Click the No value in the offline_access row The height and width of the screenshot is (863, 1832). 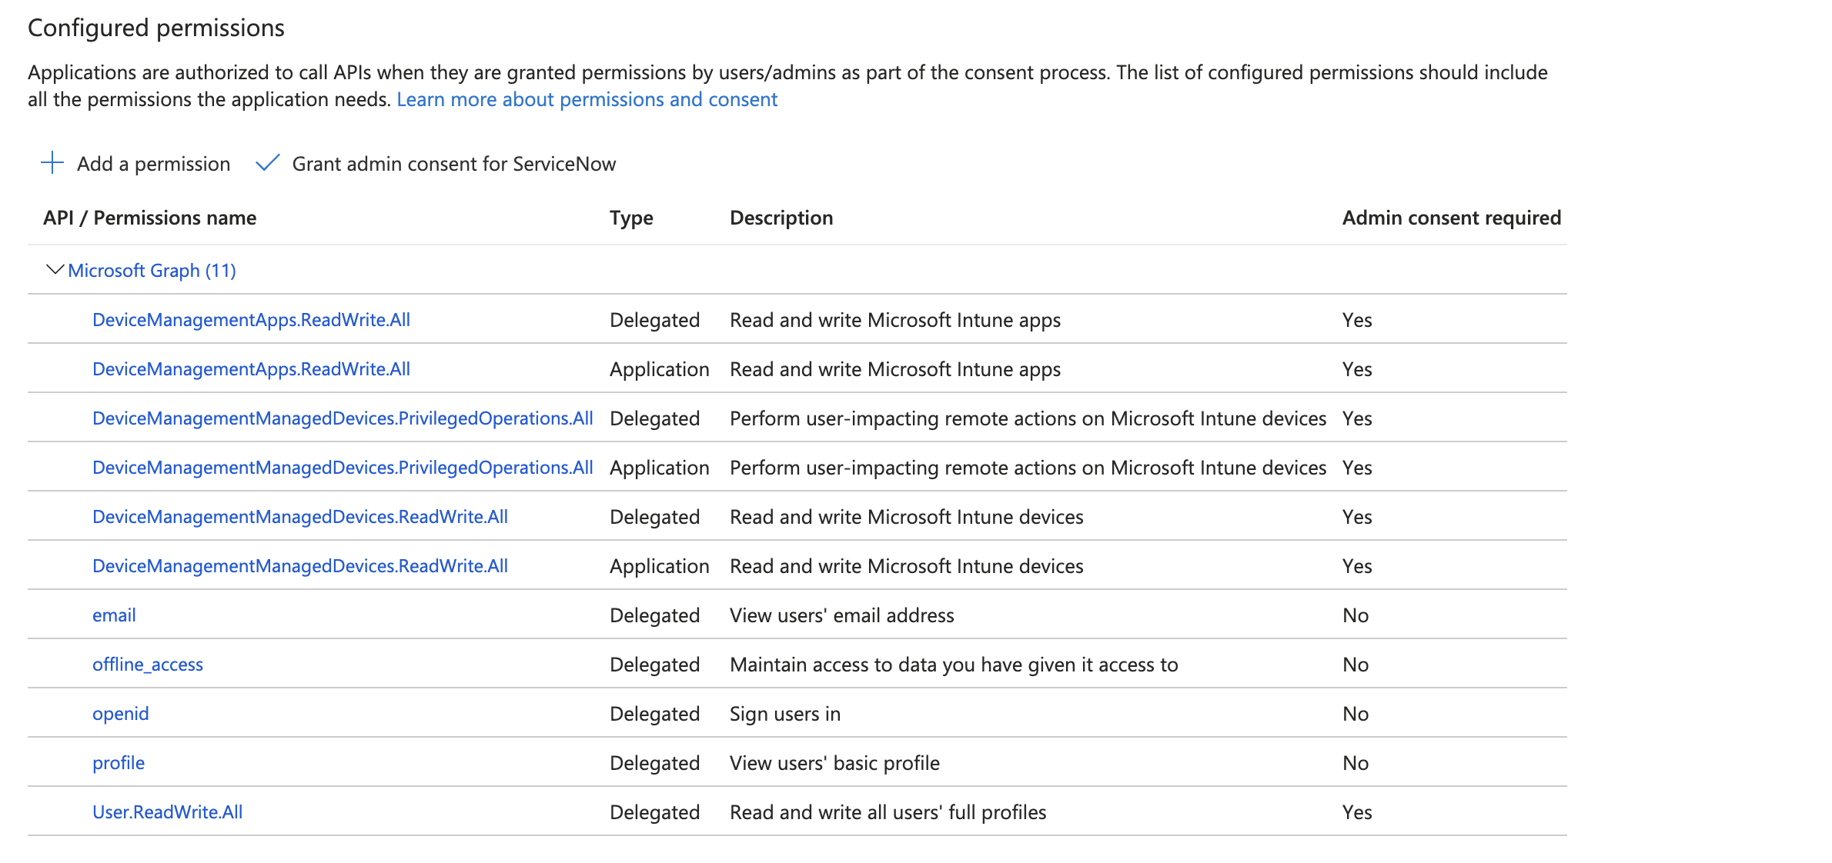click(x=1356, y=665)
